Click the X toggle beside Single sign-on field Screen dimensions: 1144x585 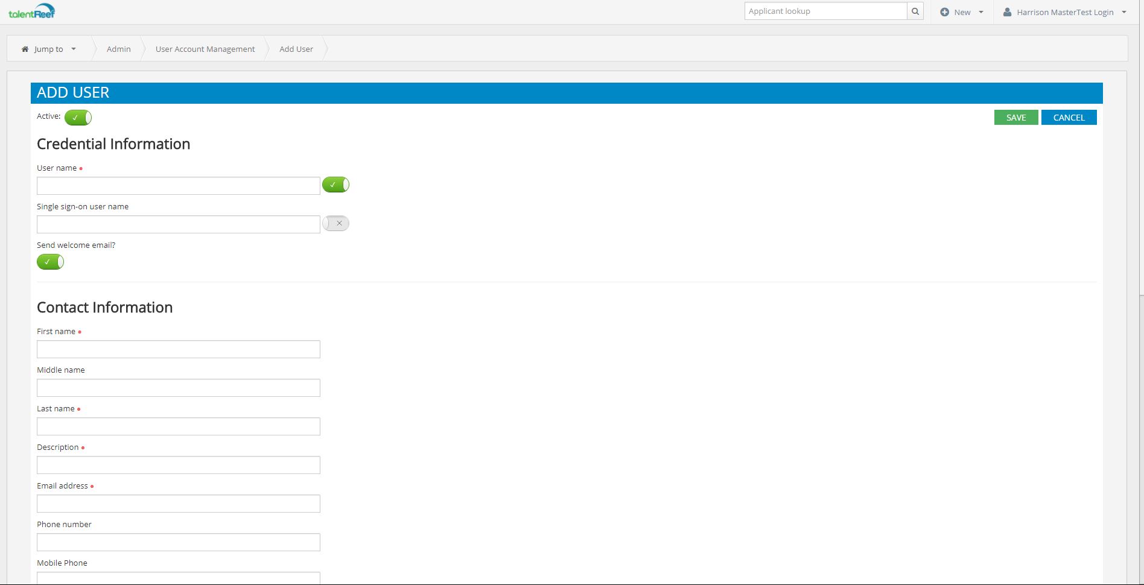(x=335, y=223)
